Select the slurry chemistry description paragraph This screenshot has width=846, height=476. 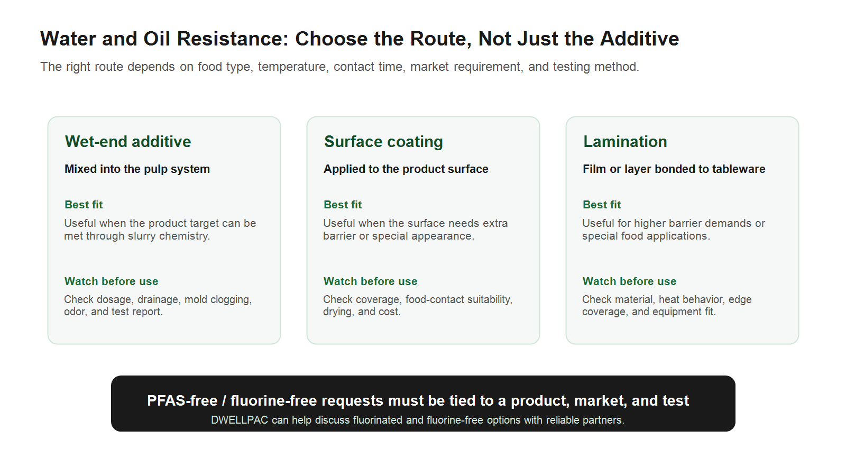160,230
